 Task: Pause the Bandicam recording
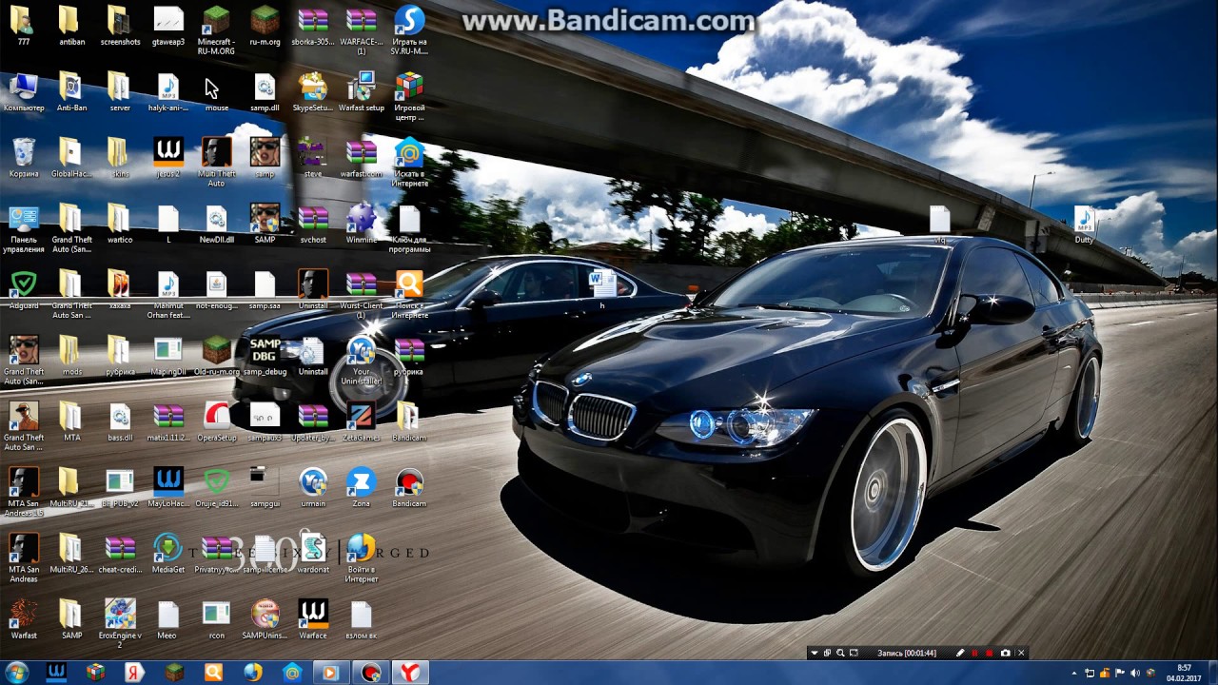point(975,654)
